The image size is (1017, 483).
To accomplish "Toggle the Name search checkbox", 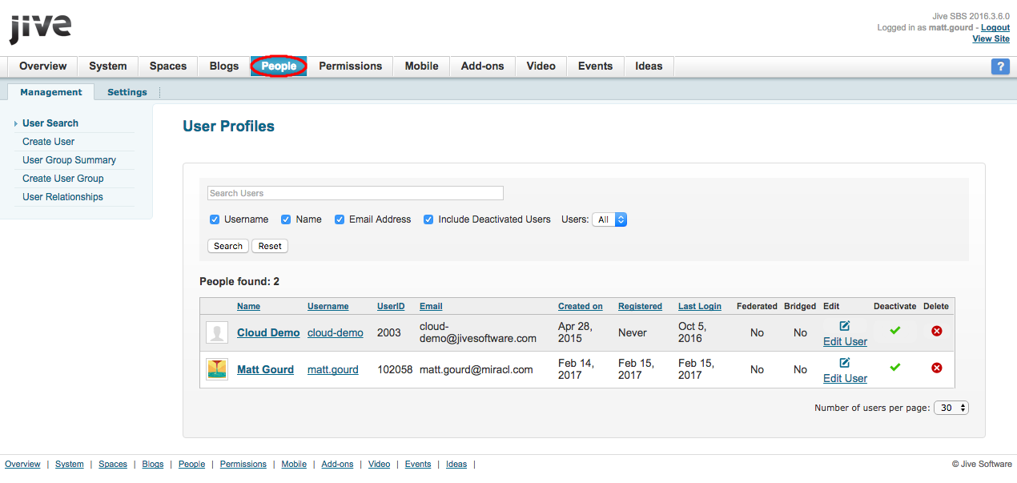I will 286,219.
